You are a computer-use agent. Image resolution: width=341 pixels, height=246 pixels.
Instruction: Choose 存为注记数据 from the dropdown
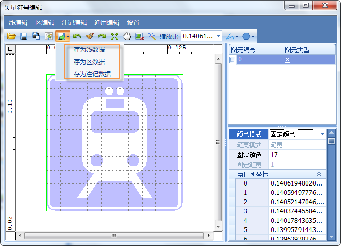click(92, 74)
